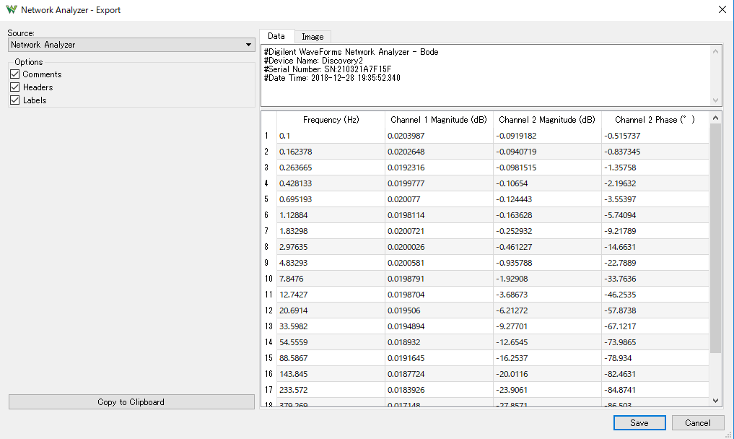The height and width of the screenshot is (439, 734).
Task: Click the comments box scroll up arrow
Action: (x=715, y=51)
